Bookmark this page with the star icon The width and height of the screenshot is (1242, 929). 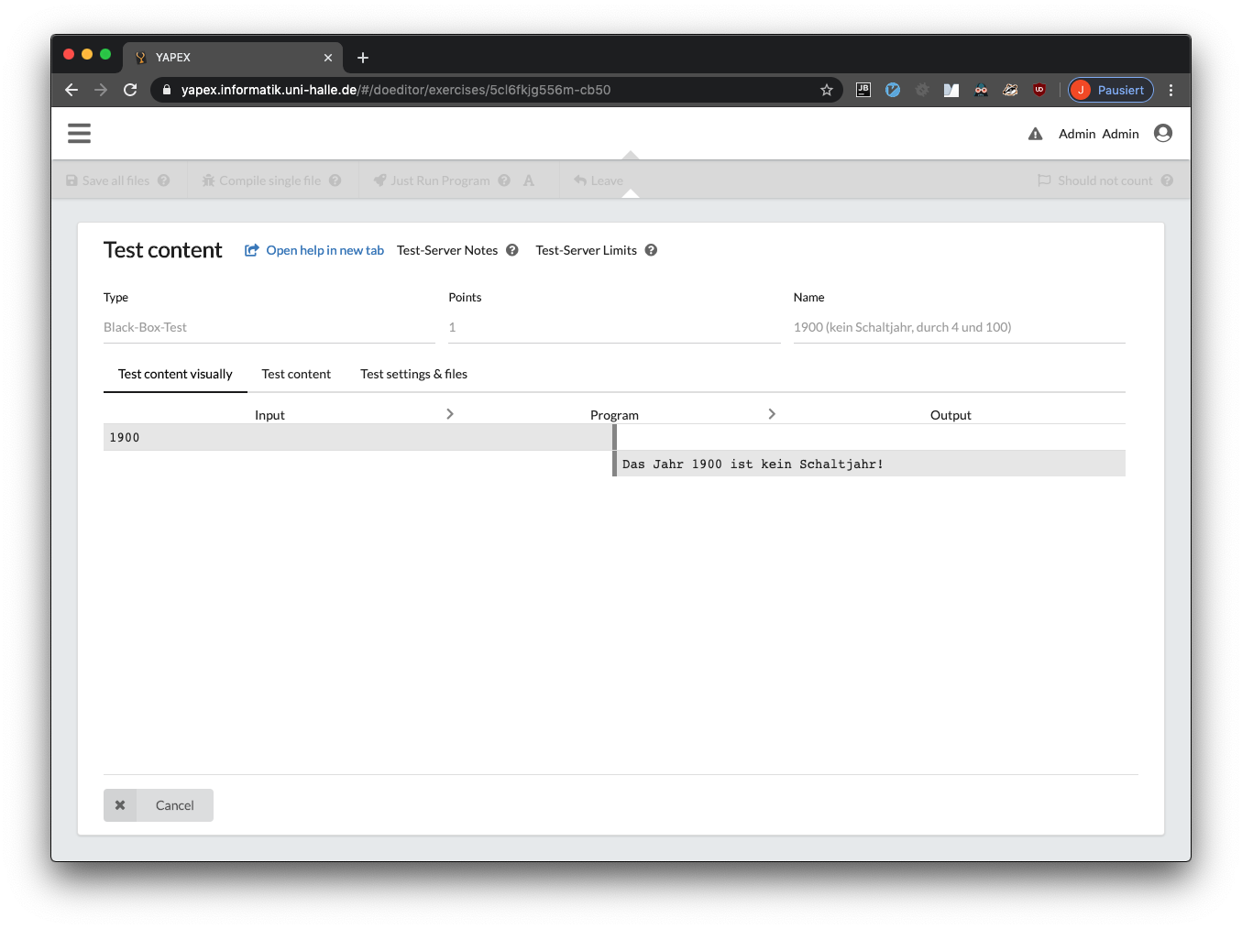(x=826, y=90)
